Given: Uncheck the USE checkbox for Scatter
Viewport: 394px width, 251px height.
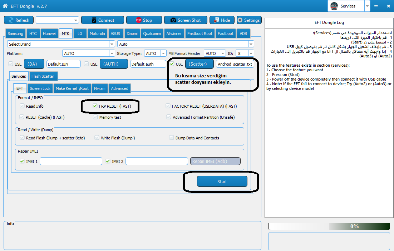Looking at the screenshot, I should [x=172, y=64].
